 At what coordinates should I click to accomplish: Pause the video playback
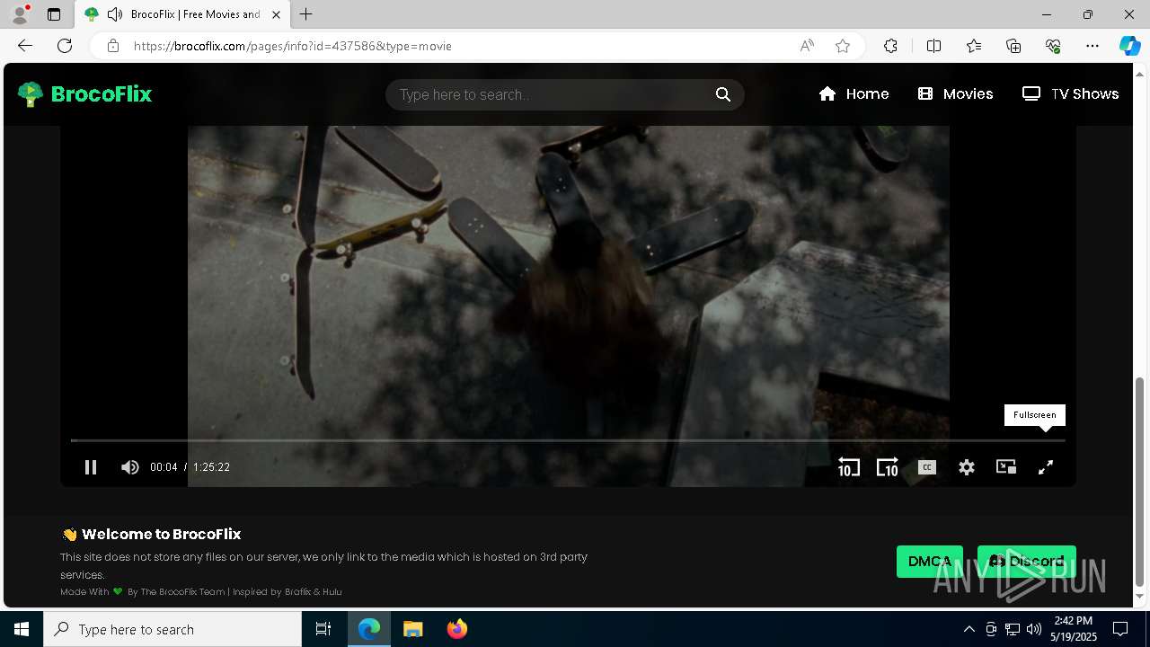[x=91, y=467]
